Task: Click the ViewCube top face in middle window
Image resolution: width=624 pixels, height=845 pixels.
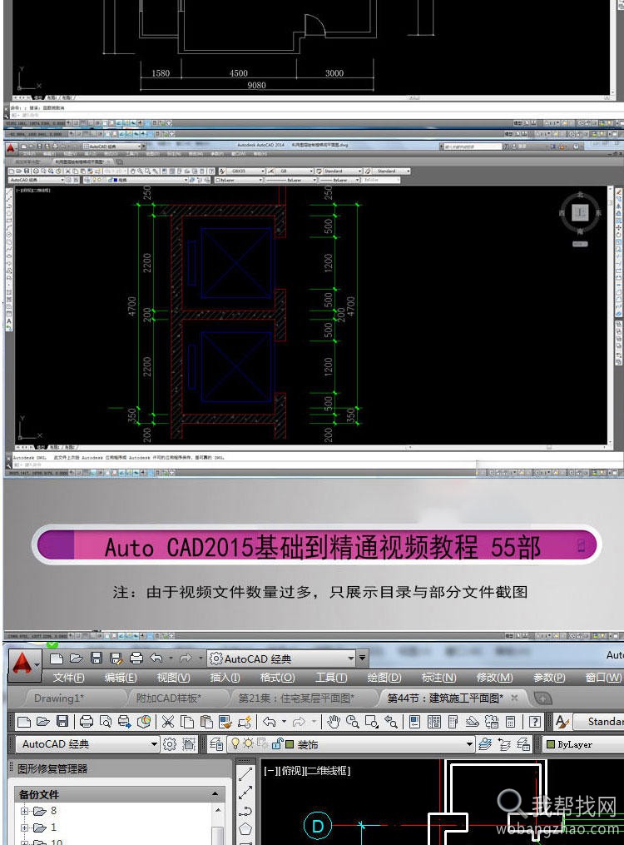Action: coord(580,212)
